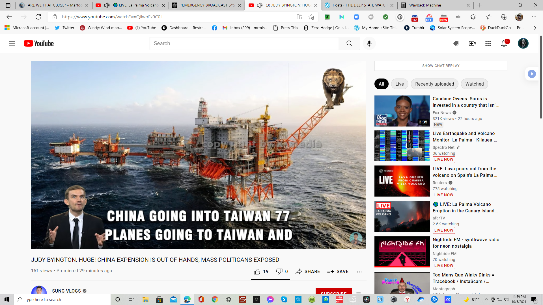Mute the JUDY BYINGTON browser tab

[260, 5]
